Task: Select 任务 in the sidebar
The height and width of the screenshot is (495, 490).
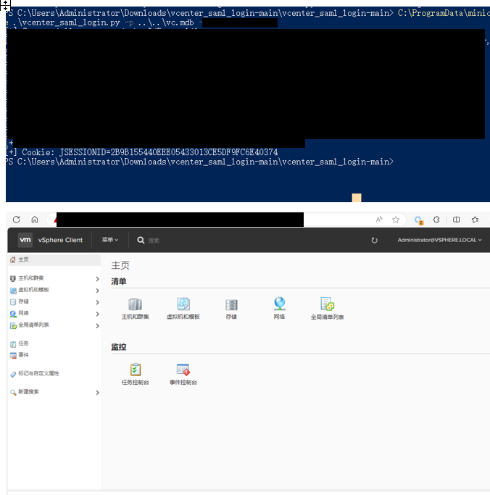Action: 23,344
